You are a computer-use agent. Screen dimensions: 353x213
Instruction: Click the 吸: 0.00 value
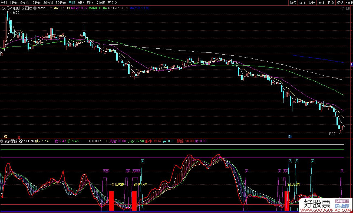click(201, 141)
